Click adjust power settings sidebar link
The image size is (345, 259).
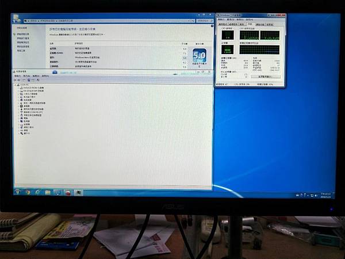click(23, 43)
